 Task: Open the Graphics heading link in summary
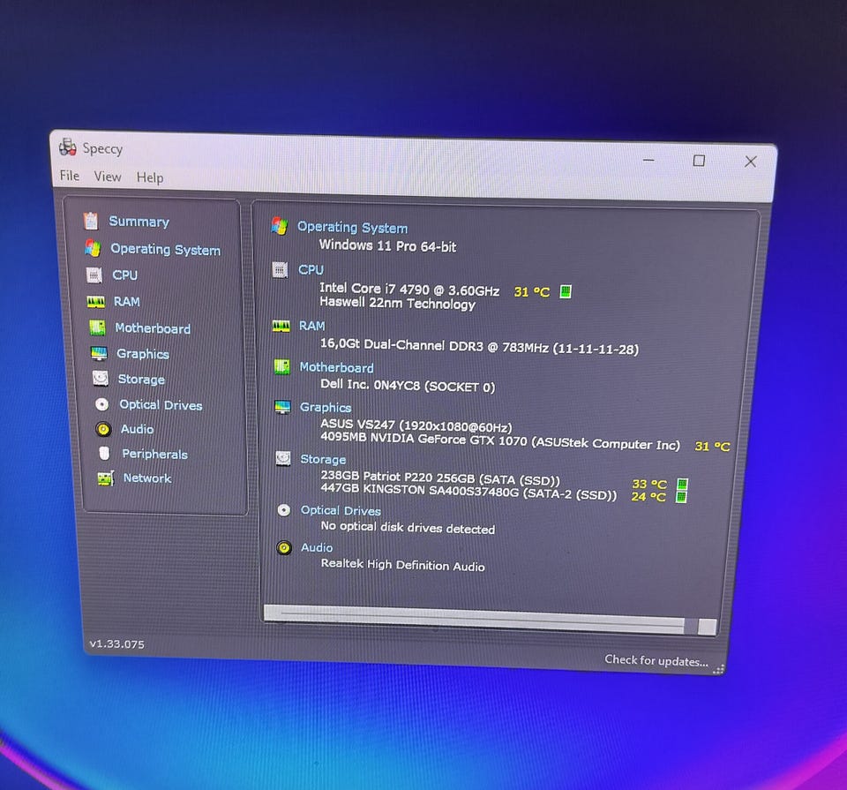[x=326, y=408]
